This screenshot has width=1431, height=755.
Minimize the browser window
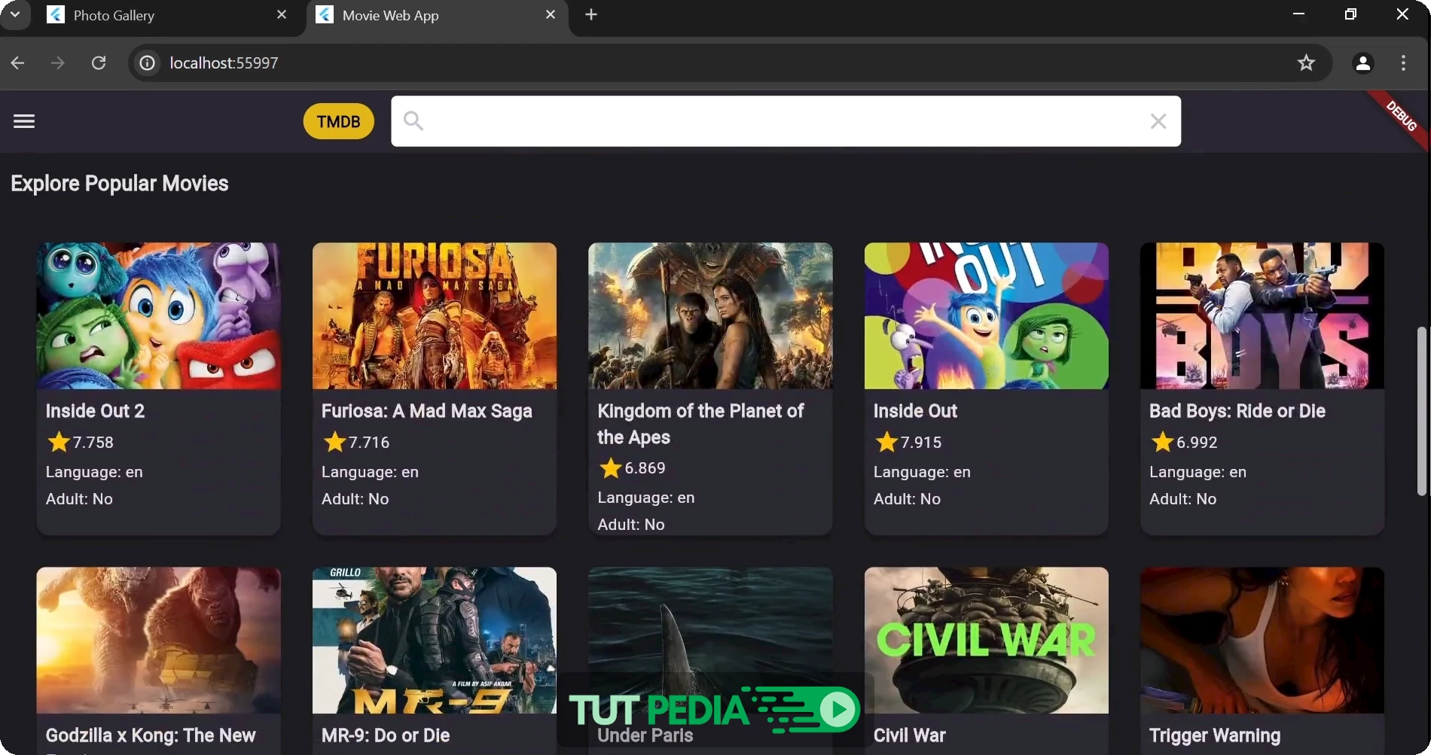coord(1298,14)
